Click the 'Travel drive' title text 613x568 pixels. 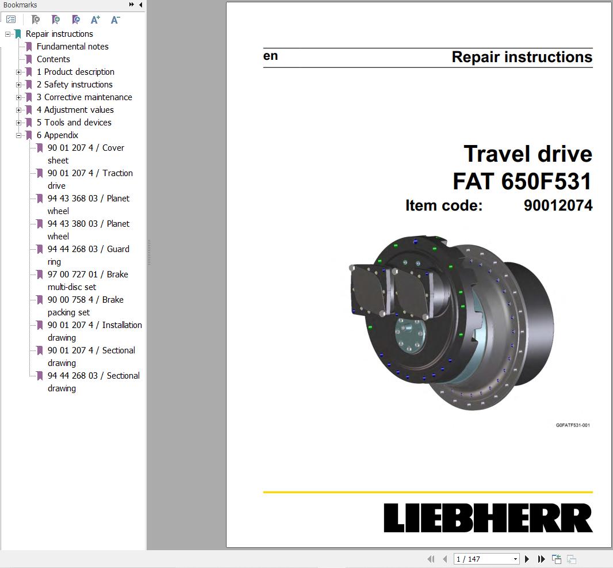click(x=528, y=153)
